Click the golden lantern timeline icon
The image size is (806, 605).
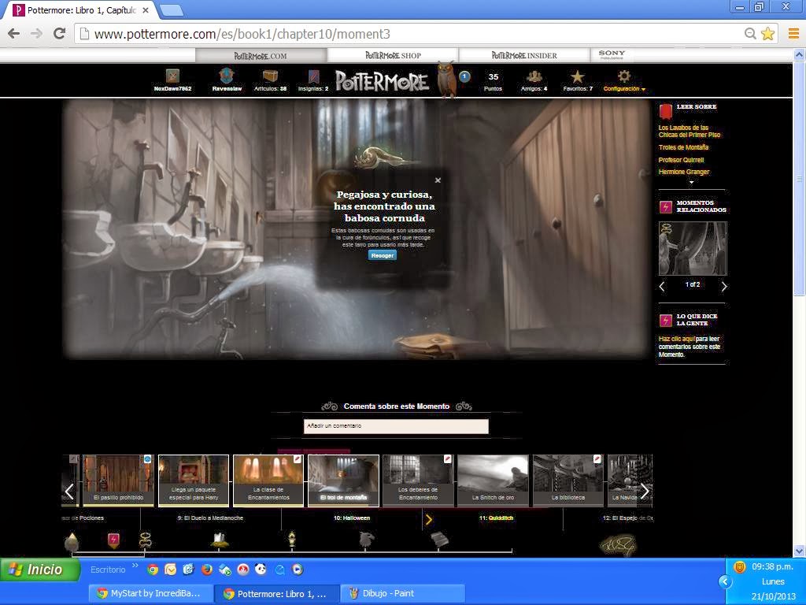(292, 540)
